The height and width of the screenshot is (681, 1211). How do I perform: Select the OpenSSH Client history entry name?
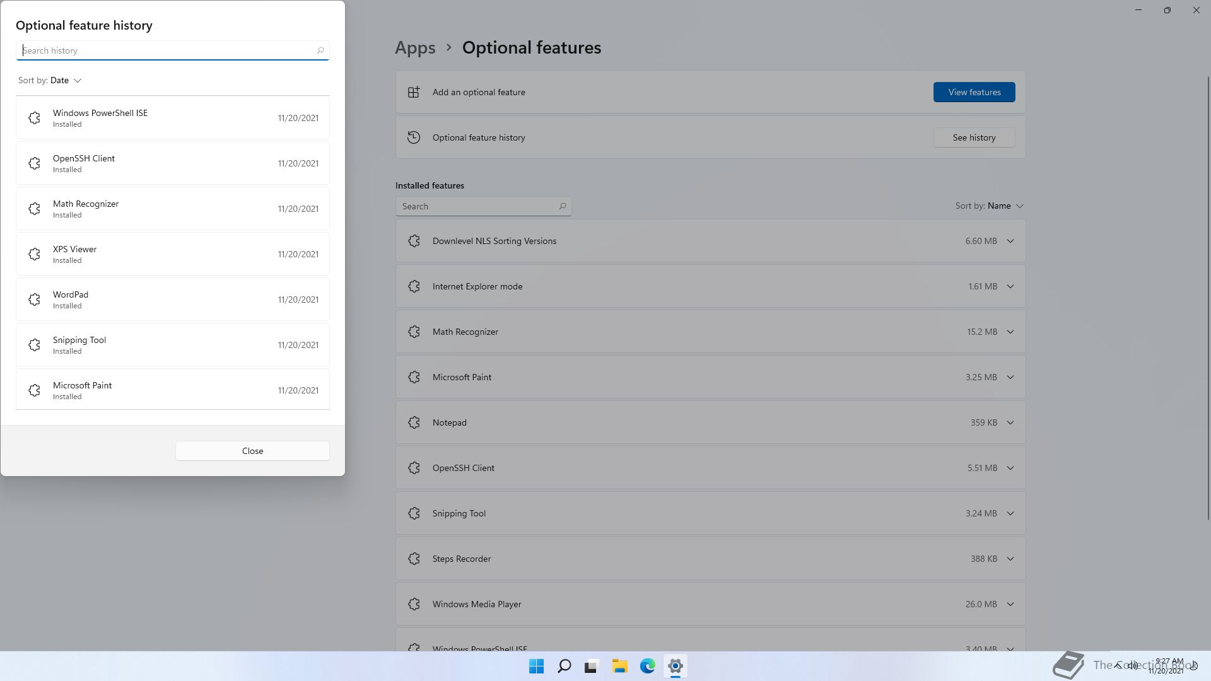coord(84,158)
